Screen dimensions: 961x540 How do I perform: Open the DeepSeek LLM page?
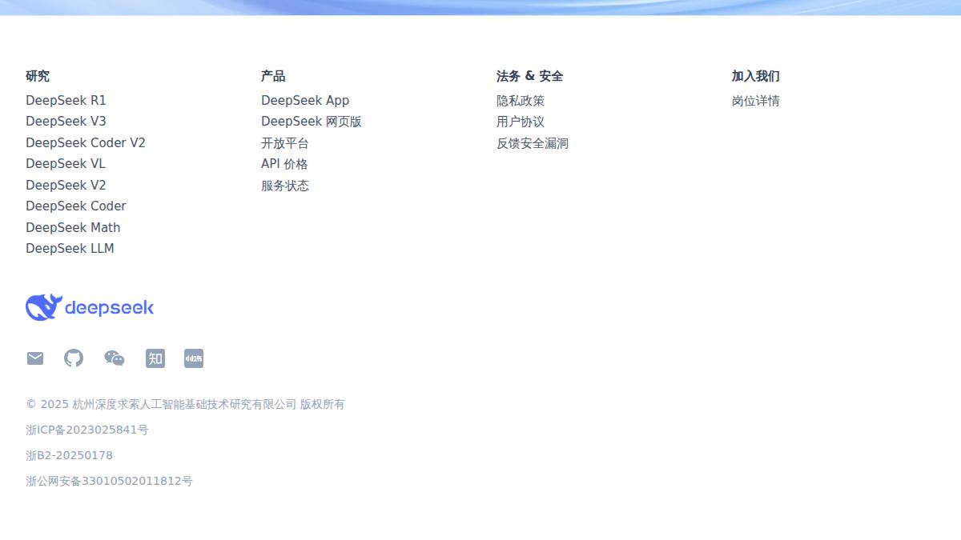pyautogui.click(x=70, y=248)
